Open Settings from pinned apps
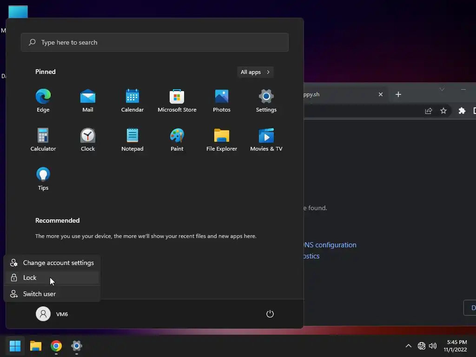476x357 pixels. pyautogui.click(x=266, y=101)
